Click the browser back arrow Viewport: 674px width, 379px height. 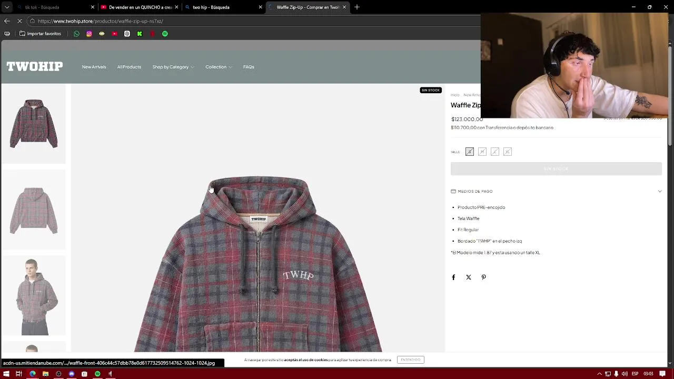coord(7,21)
